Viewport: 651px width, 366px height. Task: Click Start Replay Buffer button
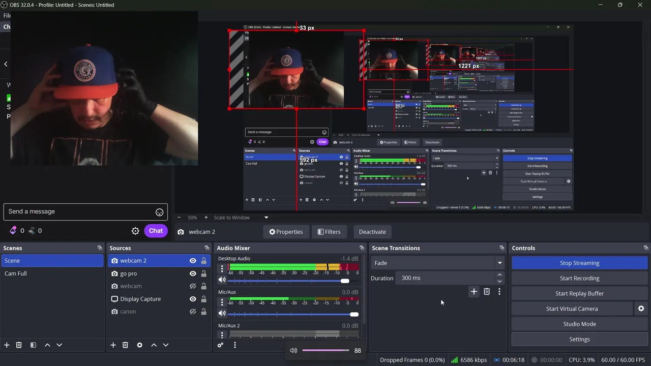(579, 293)
